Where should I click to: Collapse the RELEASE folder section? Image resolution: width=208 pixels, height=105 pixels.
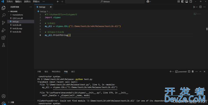21,12
